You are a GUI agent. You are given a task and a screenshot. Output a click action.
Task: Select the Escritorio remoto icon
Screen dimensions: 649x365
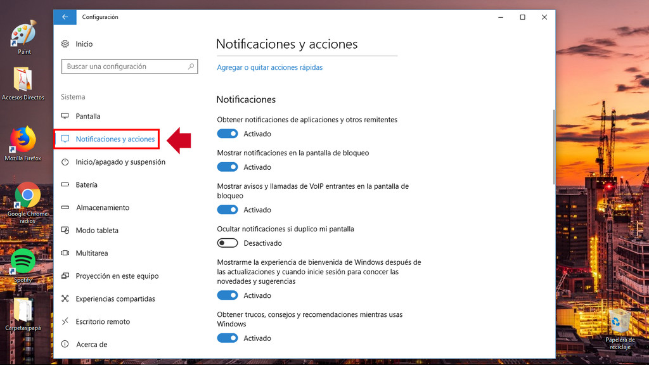click(x=66, y=321)
